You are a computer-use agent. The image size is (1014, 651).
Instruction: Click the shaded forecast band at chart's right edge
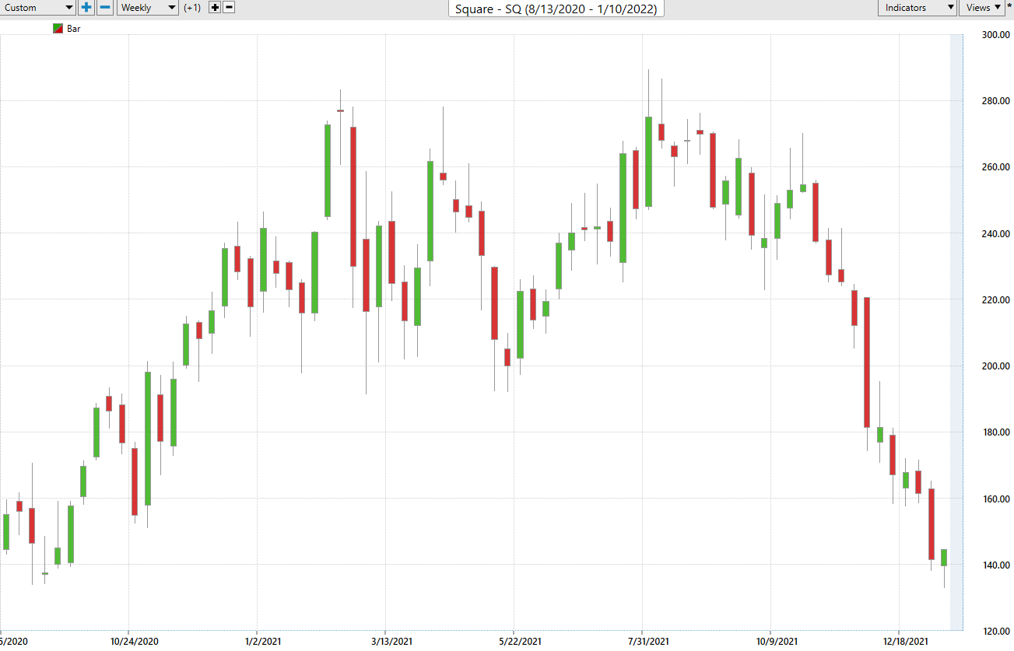point(956,332)
